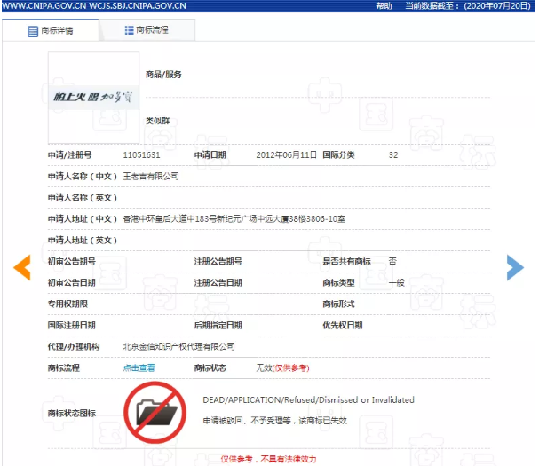The height and width of the screenshot is (466, 539).
Task: Select trademark status 无效(仅供参考)
Action: coord(282,368)
